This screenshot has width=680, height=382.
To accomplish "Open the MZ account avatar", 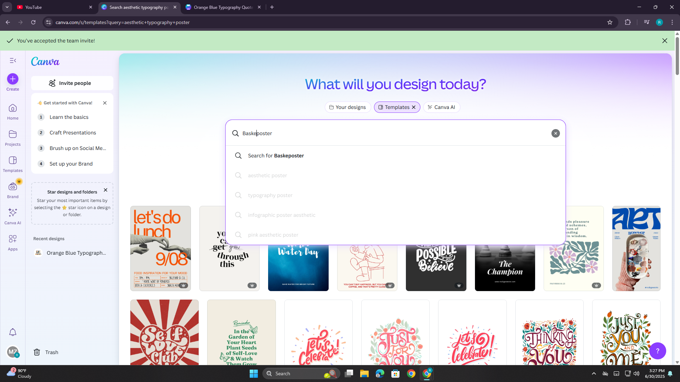I will point(13,352).
